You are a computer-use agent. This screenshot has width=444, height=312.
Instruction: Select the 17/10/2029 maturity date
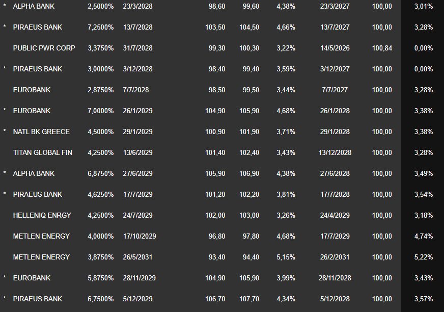click(140, 236)
